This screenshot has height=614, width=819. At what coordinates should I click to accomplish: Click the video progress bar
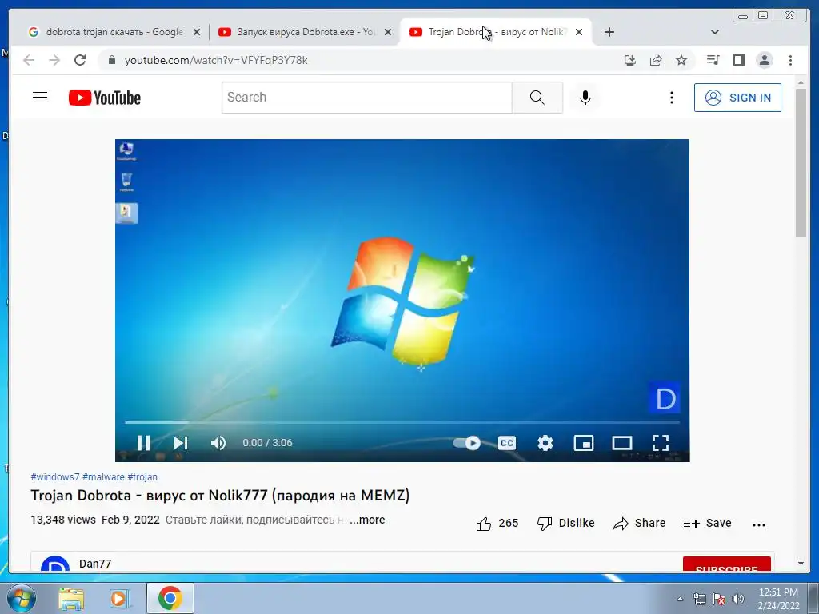click(402, 422)
